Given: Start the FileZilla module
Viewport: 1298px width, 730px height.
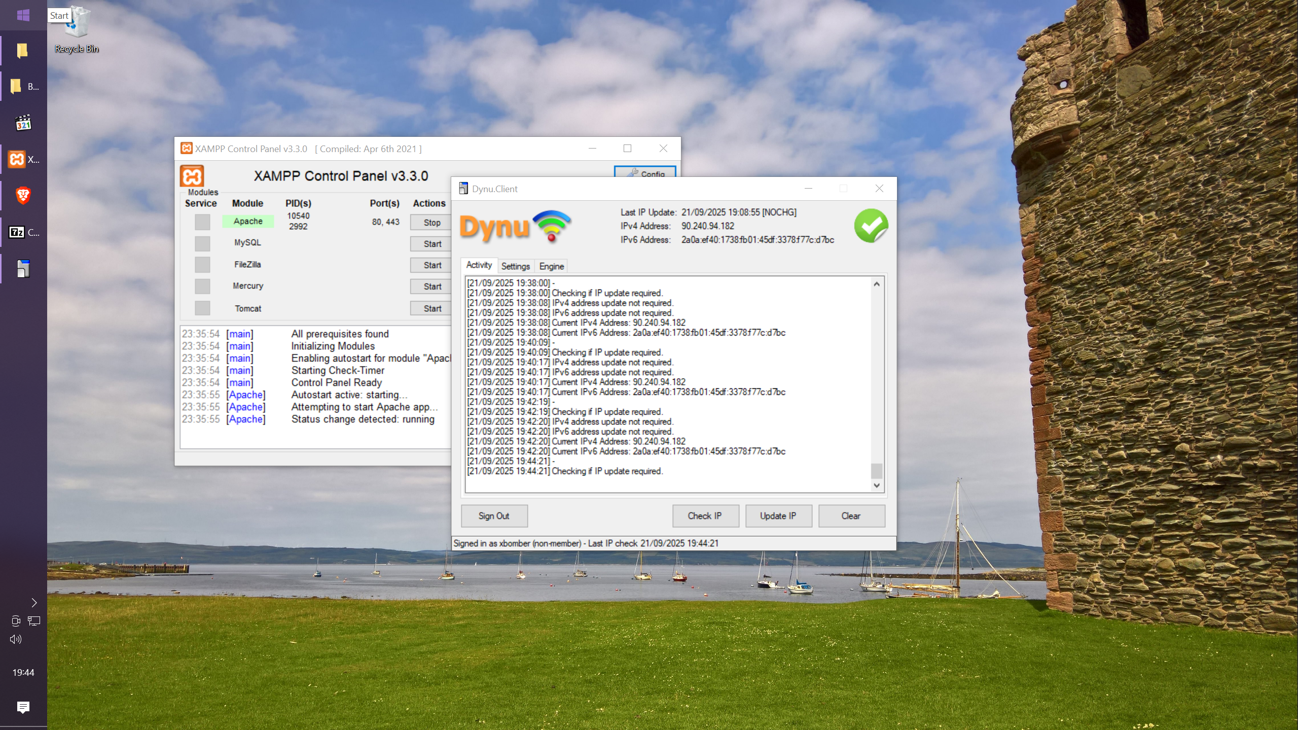Looking at the screenshot, I should coord(431,265).
